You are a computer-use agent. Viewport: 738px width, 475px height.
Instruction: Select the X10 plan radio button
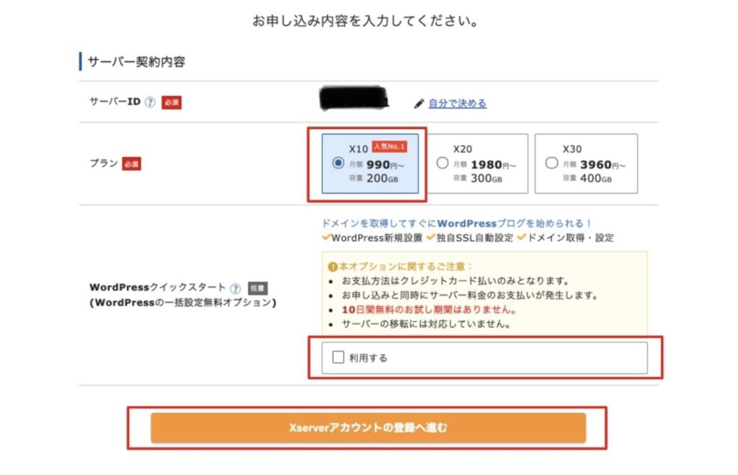(338, 163)
